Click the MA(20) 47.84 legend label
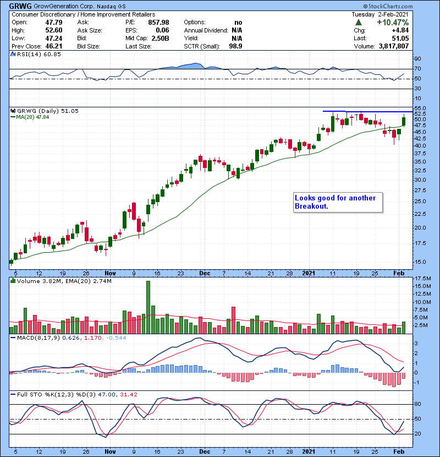Image resolution: width=440 pixels, height=457 pixels. (x=30, y=117)
